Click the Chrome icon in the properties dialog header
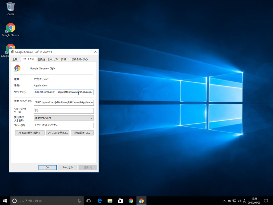Viewport: 273px width, 205px height. (x=17, y=68)
